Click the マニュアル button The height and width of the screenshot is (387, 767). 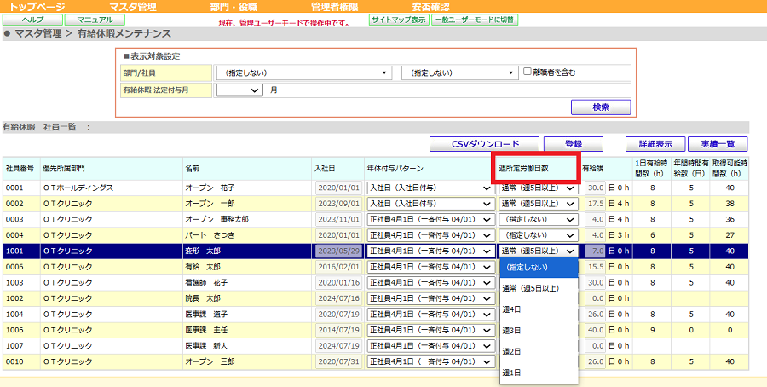click(x=95, y=20)
